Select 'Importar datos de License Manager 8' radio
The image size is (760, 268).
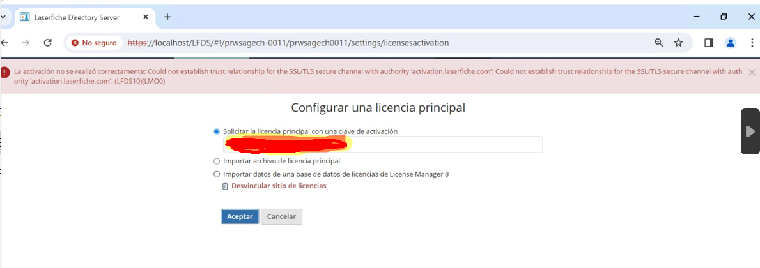217,174
